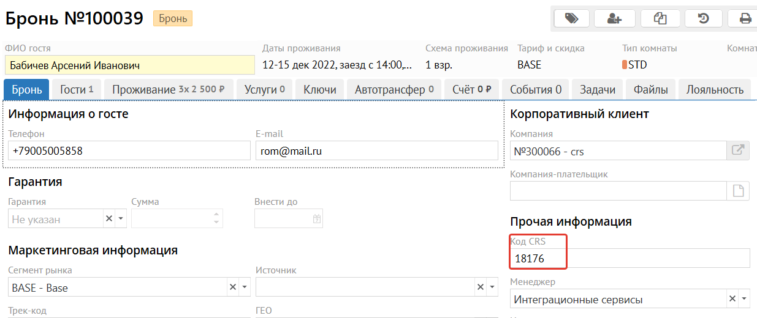Expand the Источник dropdown arrow
This screenshot has width=757, height=318.
pyautogui.click(x=492, y=287)
